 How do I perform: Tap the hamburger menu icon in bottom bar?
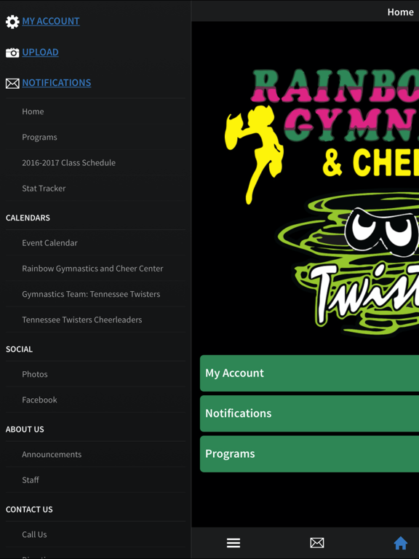click(234, 543)
